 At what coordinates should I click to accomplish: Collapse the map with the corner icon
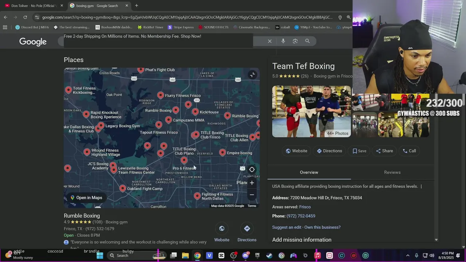pyautogui.click(x=252, y=75)
